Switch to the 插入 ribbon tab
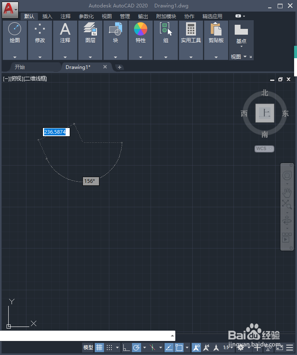Viewport: 297px width, 355px height. point(47,16)
